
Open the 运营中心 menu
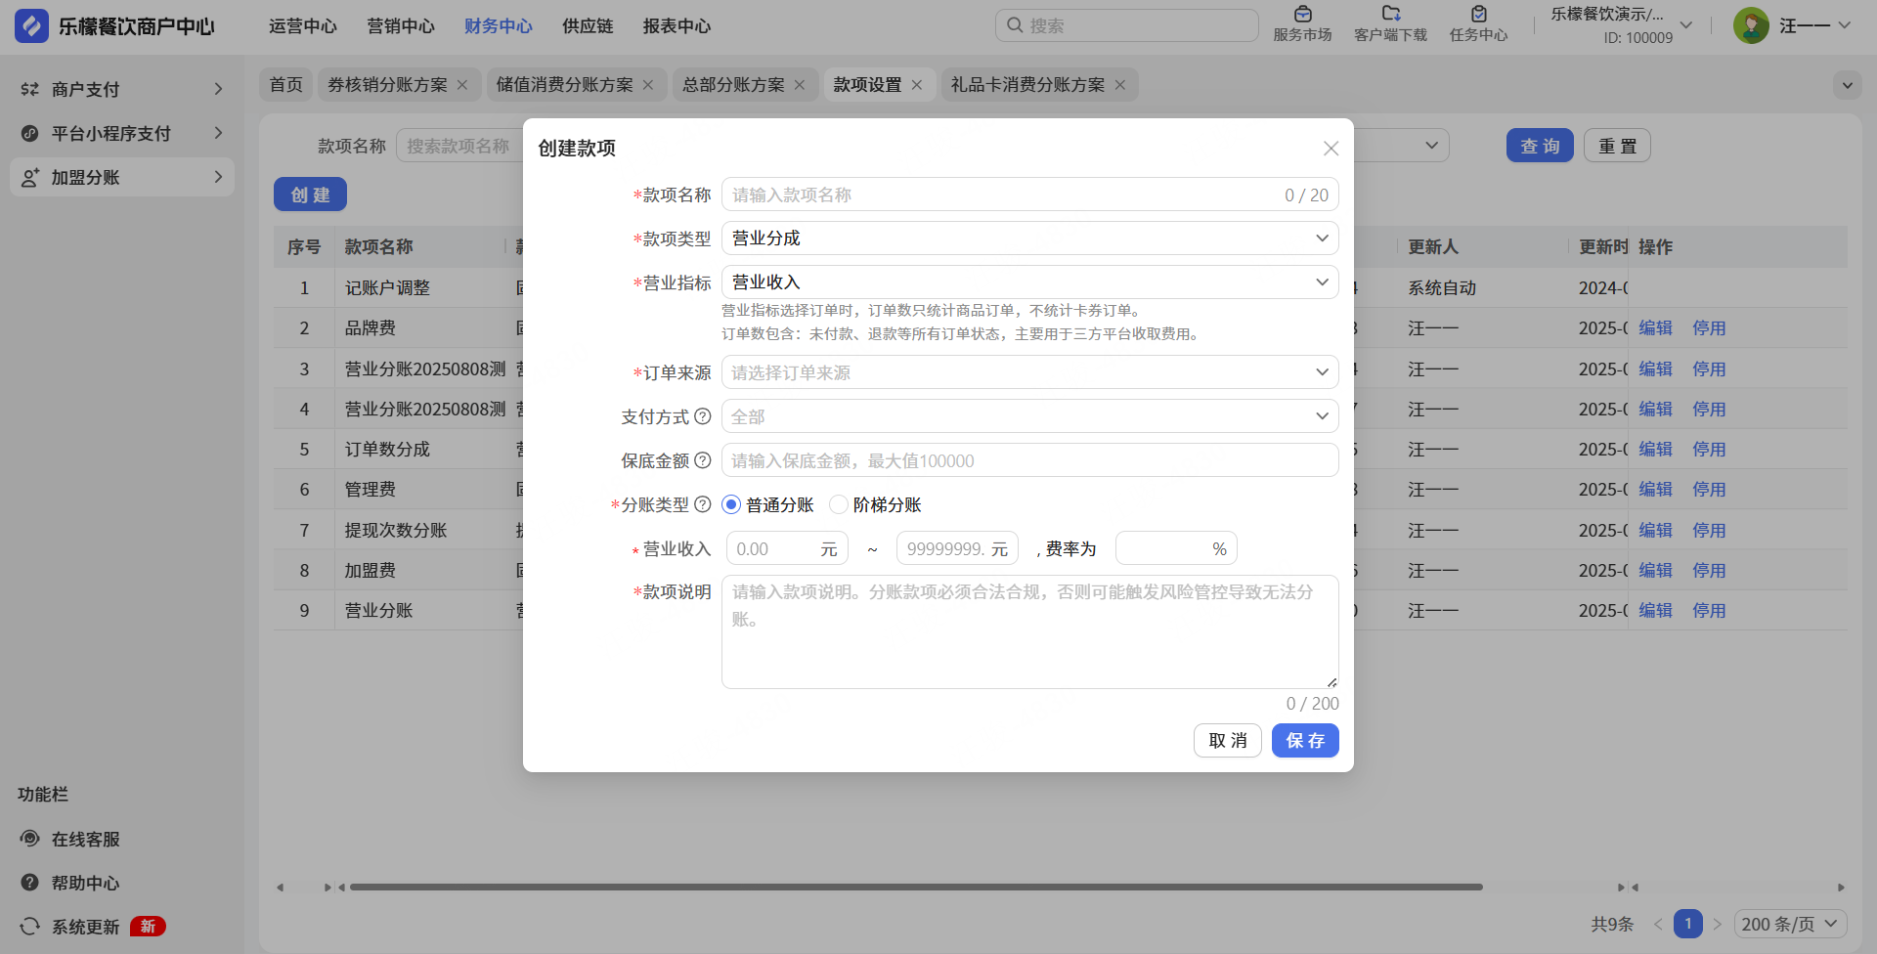click(303, 26)
